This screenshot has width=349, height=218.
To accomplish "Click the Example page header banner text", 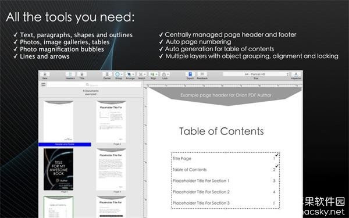I will [226, 95].
